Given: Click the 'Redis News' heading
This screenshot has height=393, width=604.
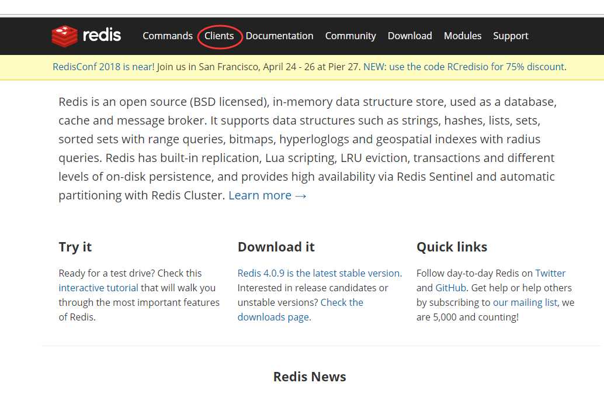Looking at the screenshot, I should pyautogui.click(x=310, y=377).
